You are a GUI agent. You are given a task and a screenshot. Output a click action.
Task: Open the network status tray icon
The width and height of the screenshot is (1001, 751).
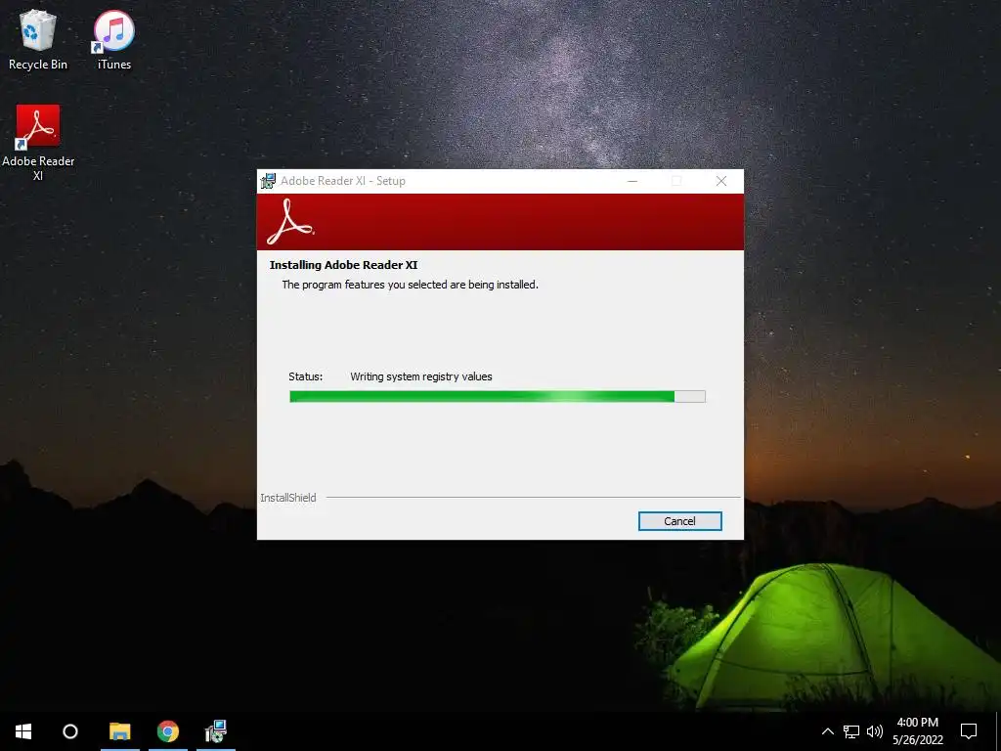coord(851,731)
